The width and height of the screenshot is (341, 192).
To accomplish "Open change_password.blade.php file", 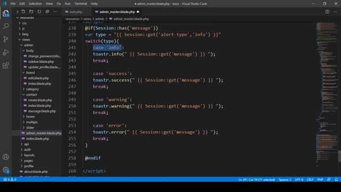I will (x=44, y=56).
